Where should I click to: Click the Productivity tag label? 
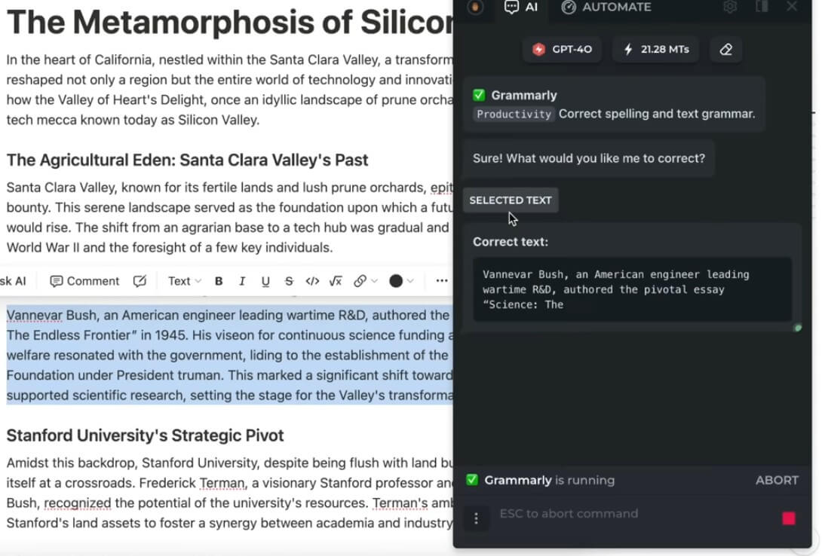(x=514, y=114)
